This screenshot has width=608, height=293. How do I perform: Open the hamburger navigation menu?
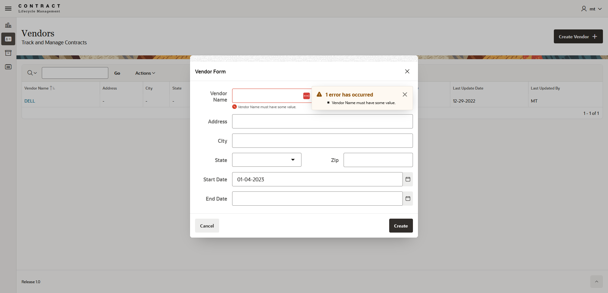tap(8, 9)
